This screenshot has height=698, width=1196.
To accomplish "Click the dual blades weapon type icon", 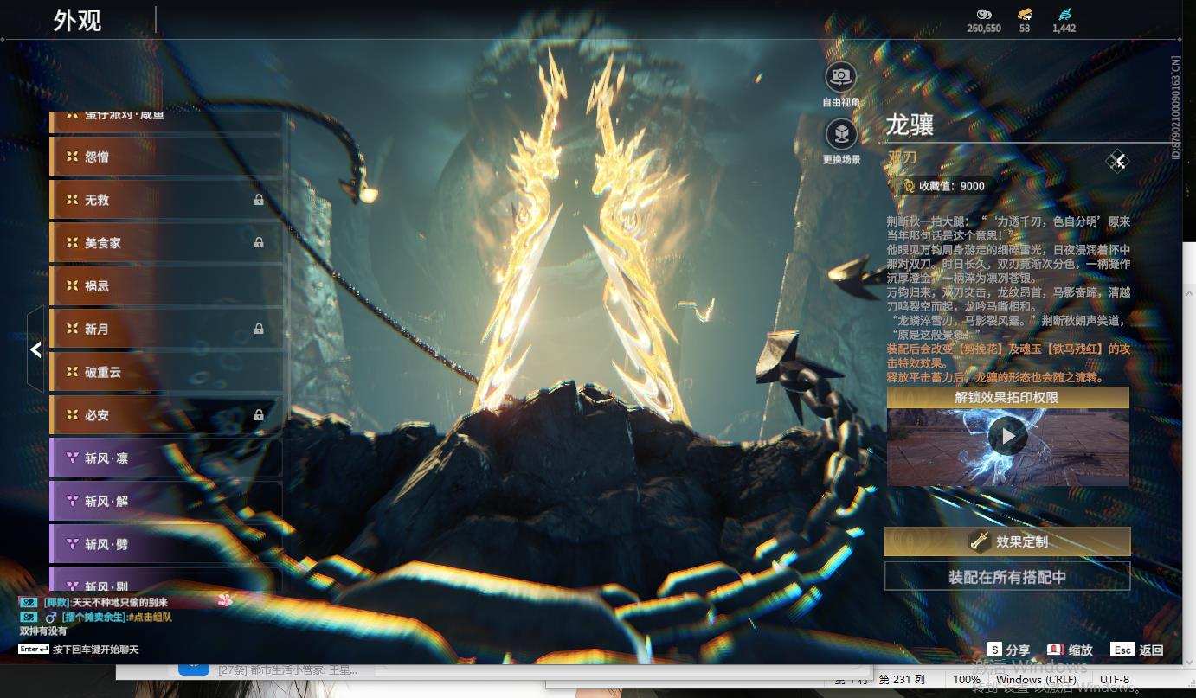I will pyautogui.click(x=1117, y=161).
